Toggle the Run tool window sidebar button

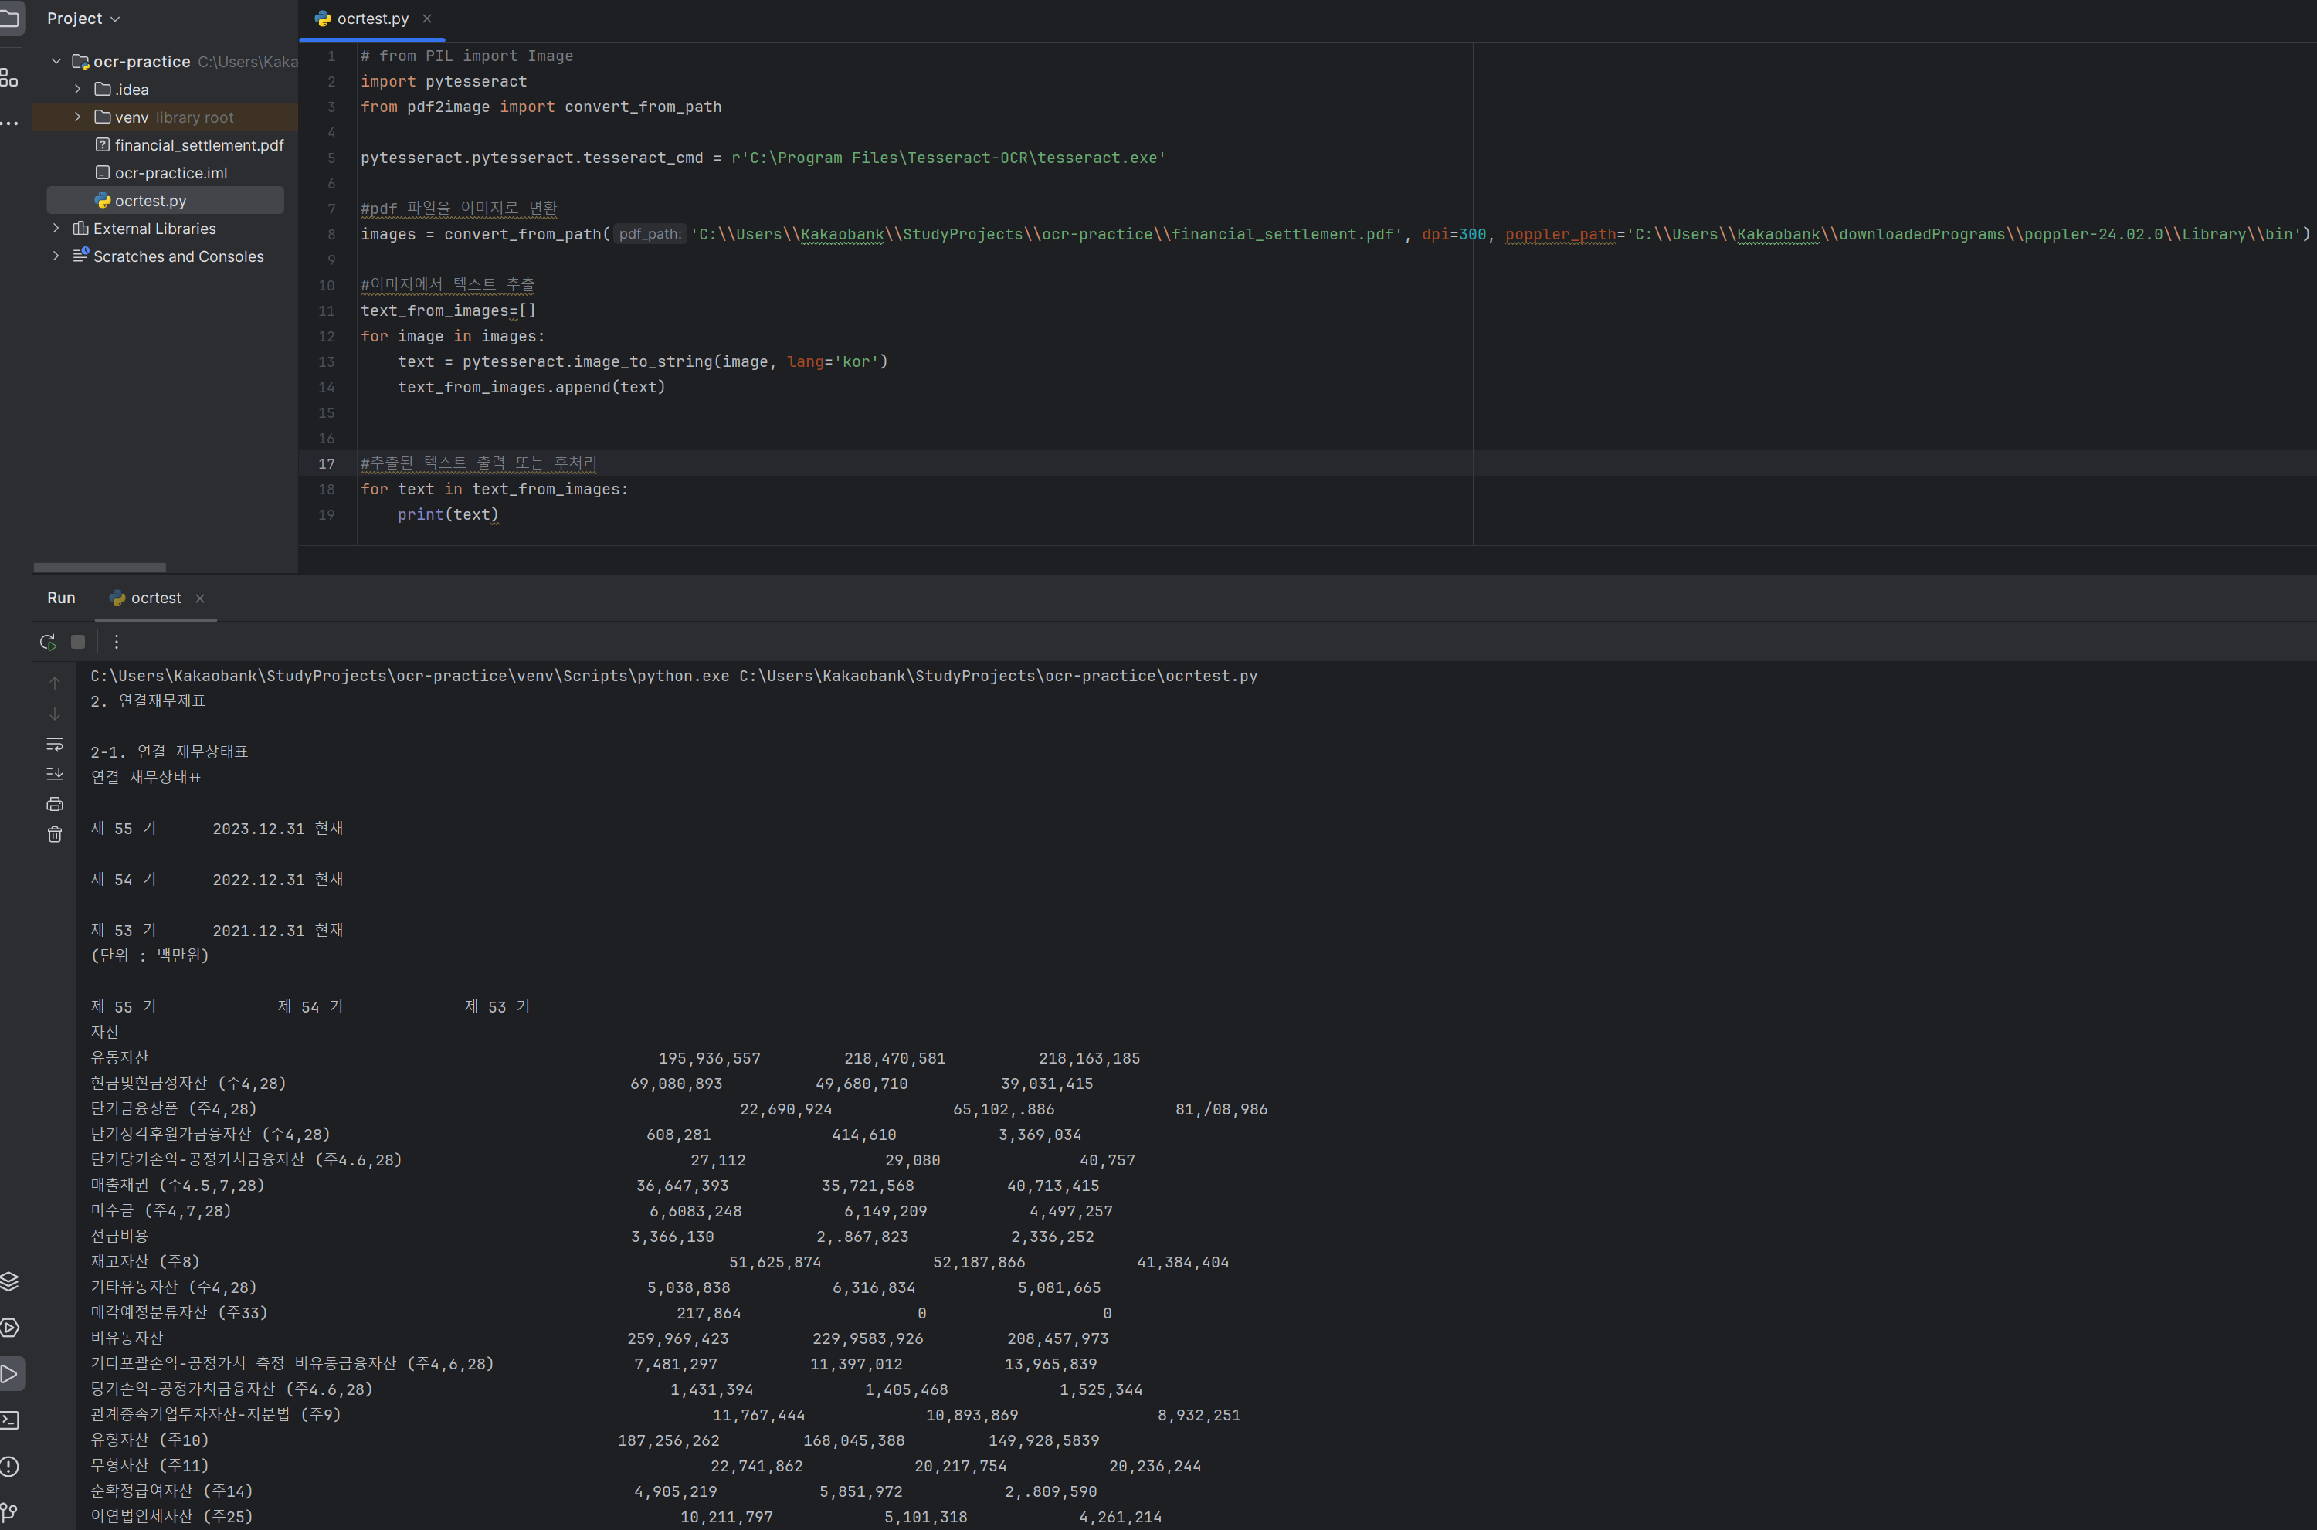(10, 1374)
